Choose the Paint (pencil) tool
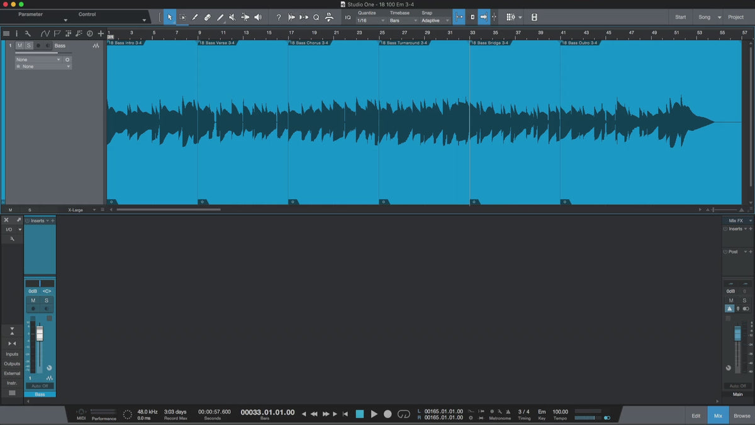Viewport: 755px width, 425px height. (x=220, y=17)
